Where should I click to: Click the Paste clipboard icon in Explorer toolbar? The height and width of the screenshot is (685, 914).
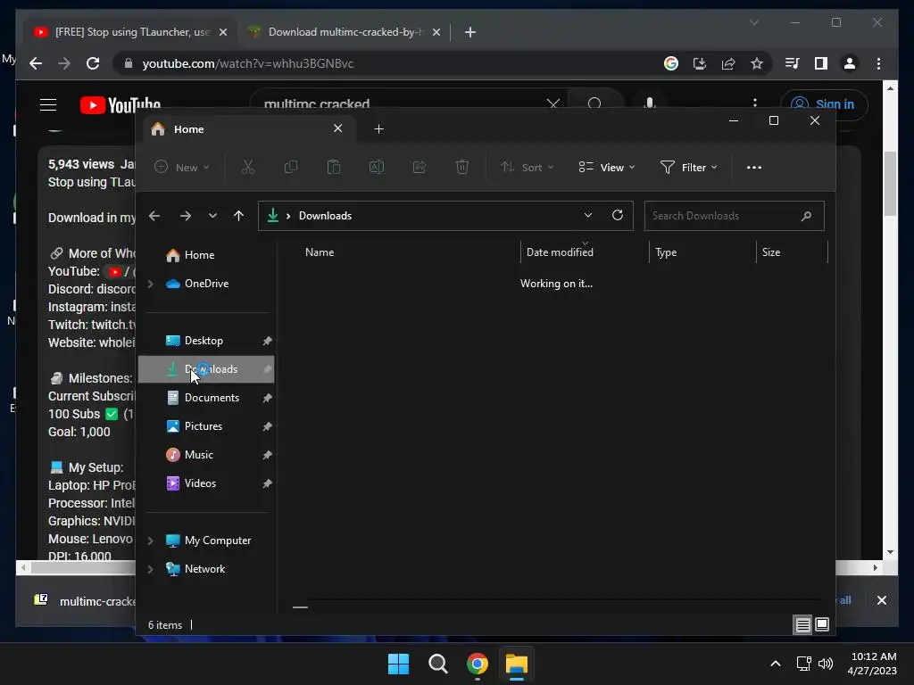click(334, 167)
